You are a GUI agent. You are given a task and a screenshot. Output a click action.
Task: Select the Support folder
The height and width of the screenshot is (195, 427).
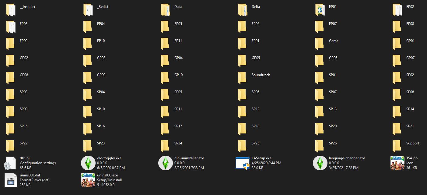(397, 146)
